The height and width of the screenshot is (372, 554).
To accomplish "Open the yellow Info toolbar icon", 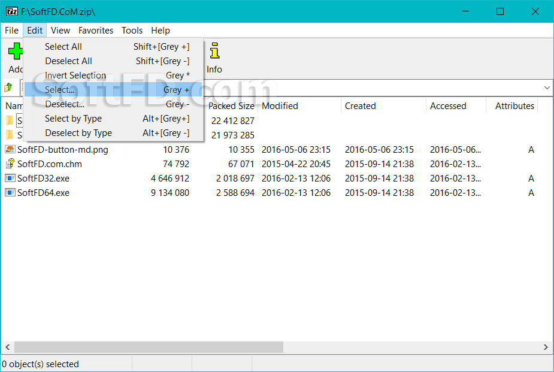I will click(x=214, y=50).
